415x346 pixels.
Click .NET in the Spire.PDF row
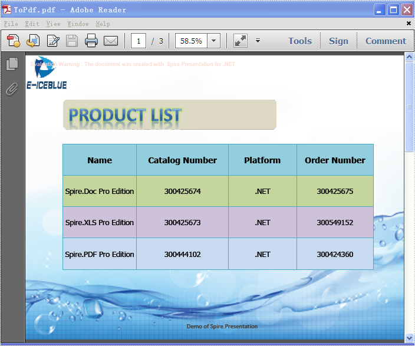pyautogui.click(x=262, y=254)
